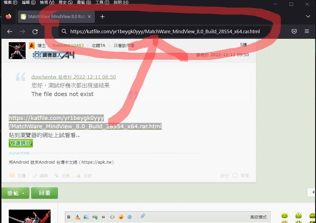Attach a file with the paperclip icon
This screenshot has height=223, width=316.
pyautogui.click(x=143, y=216)
